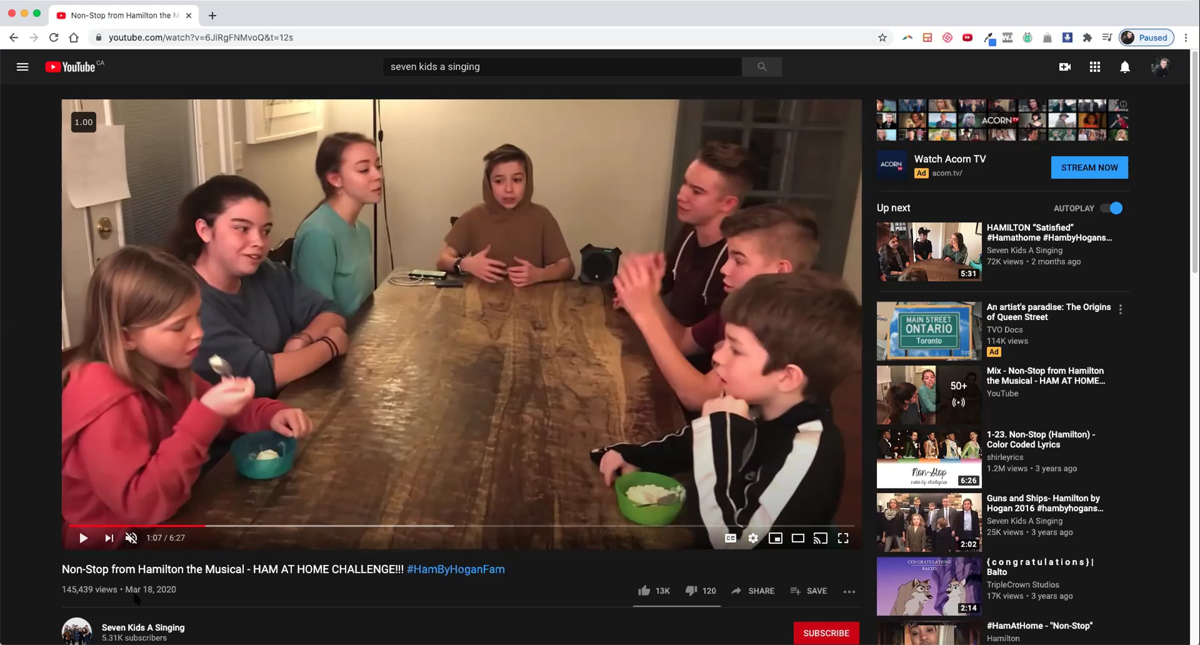Turn off the Autoplay switch
The image size is (1200, 645).
(x=1112, y=208)
